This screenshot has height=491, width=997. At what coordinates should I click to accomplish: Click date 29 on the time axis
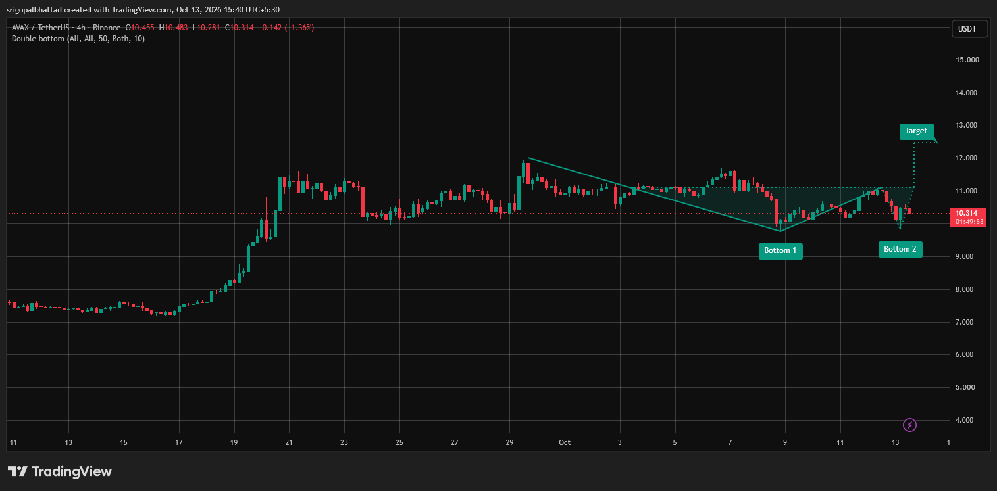click(x=509, y=442)
